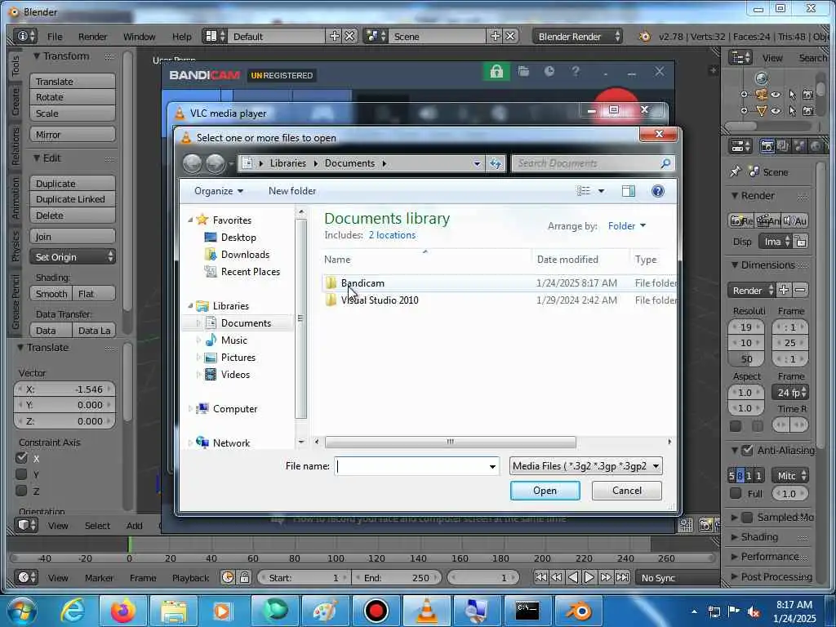The image size is (836, 627).
Task: Click Blender info editor type icon
Action: pos(24,36)
